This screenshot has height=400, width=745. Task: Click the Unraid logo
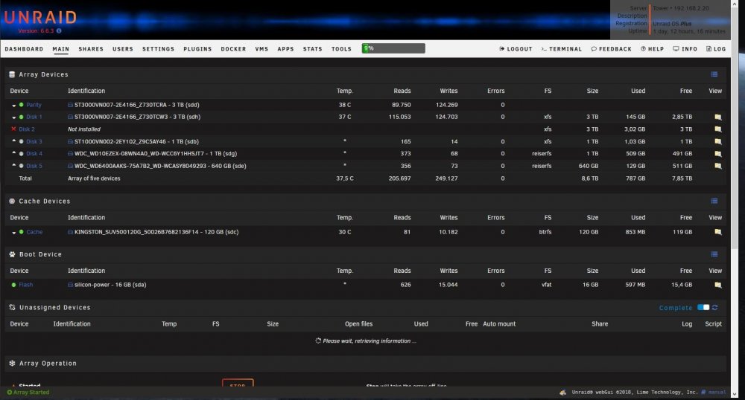click(40, 18)
